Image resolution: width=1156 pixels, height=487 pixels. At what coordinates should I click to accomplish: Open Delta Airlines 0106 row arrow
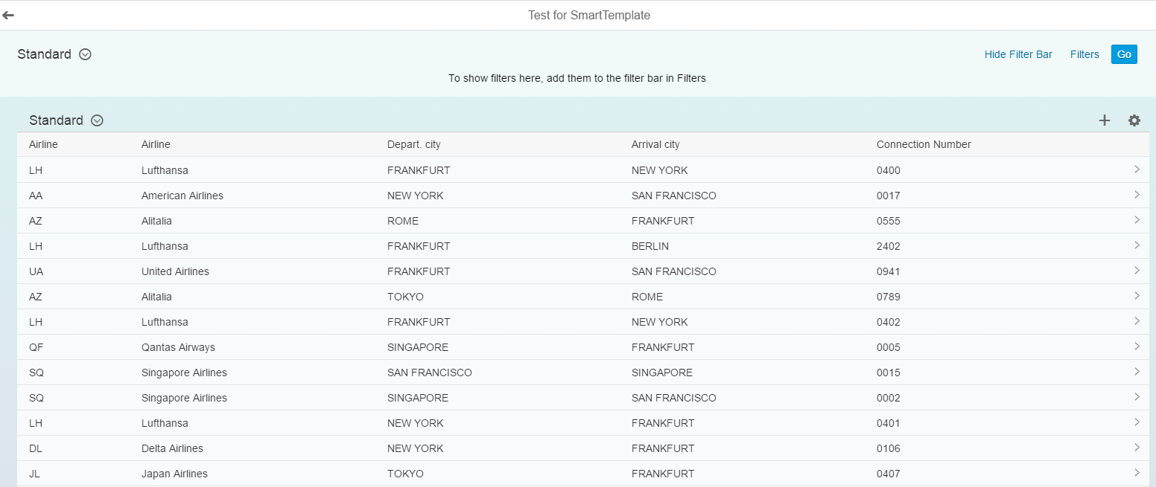(1137, 448)
